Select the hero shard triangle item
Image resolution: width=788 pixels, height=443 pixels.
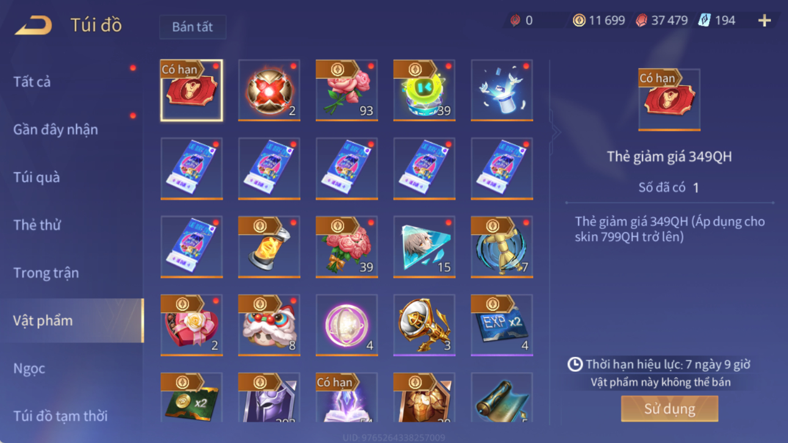pyautogui.click(x=424, y=247)
